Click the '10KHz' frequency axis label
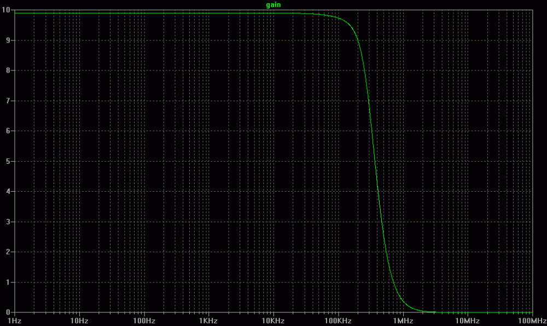547x326 pixels. point(273,321)
